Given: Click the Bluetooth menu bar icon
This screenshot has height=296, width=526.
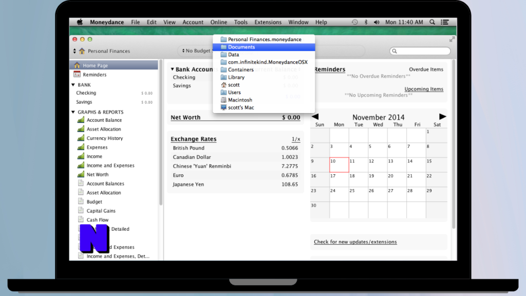Looking at the screenshot, I should point(366,22).
